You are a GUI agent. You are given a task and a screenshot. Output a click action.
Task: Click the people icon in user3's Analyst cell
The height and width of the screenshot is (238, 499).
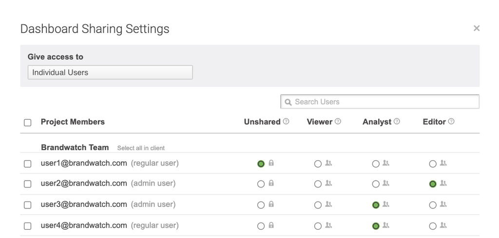tap(386, 204)
